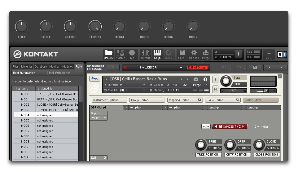Open the script Preset dropdown

[99, 118]
